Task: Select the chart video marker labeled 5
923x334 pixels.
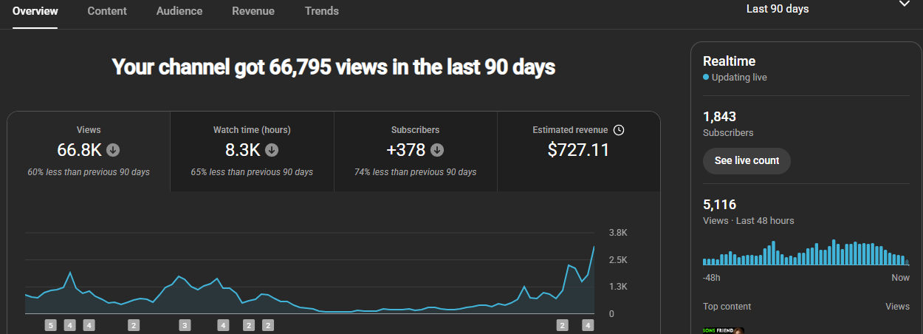Action: tap(50, 324)
